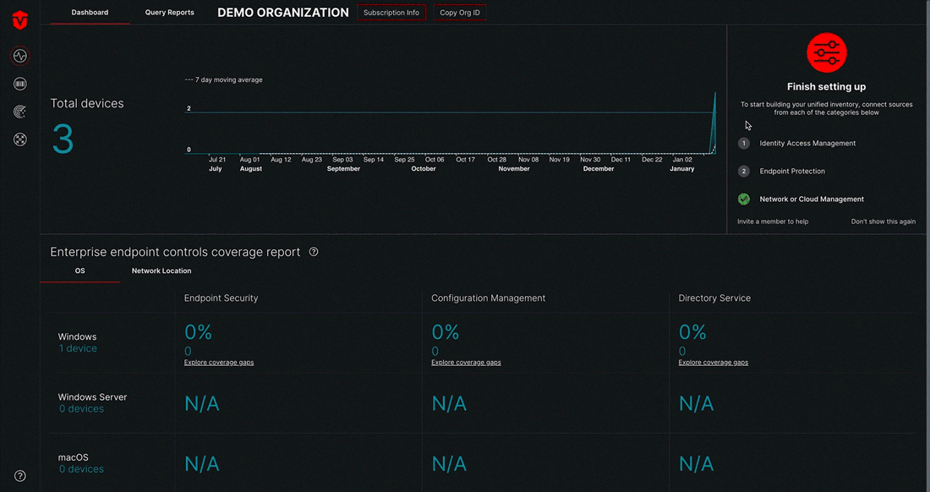Image resolution: width=930 pixels, height=492 pixels.
Task: Click the Windows 1 device link
Action: click(x=78, y=348)
